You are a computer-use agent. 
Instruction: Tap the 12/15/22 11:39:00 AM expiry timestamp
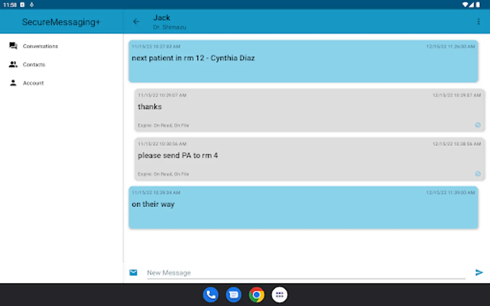(451, 192)
